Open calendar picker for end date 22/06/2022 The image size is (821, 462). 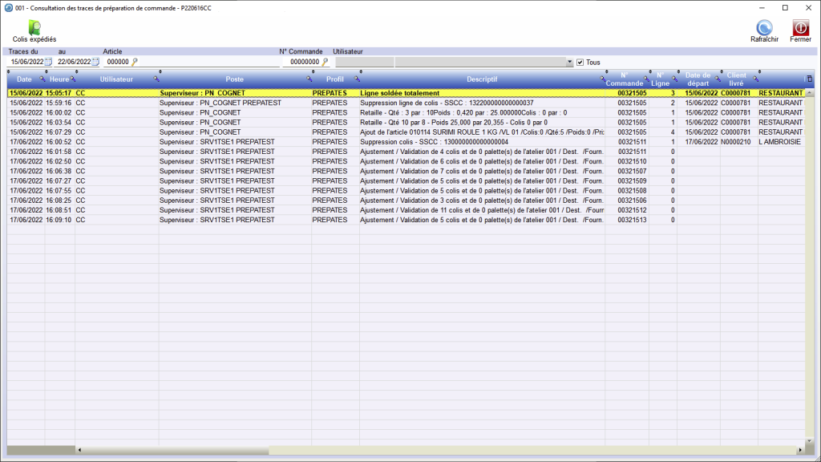coord(95,62)
